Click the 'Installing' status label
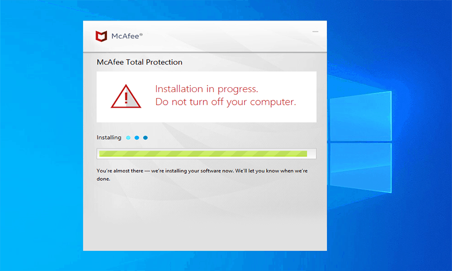The image size is (452, 271). tap(109, 138)
